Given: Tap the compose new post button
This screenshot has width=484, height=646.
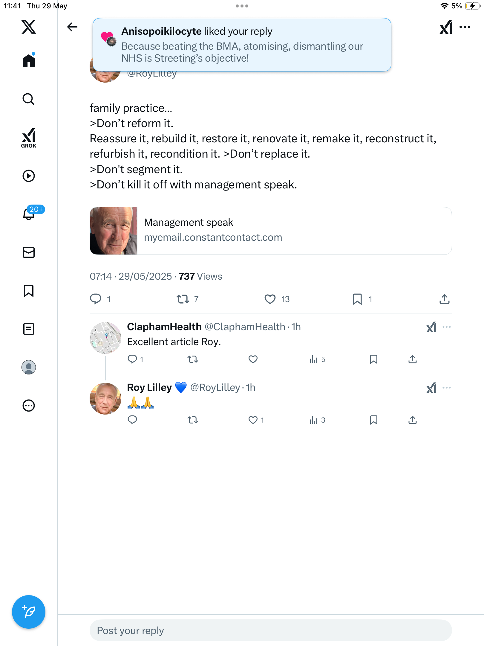Looking at the screenshot, I should click(29, 612).
